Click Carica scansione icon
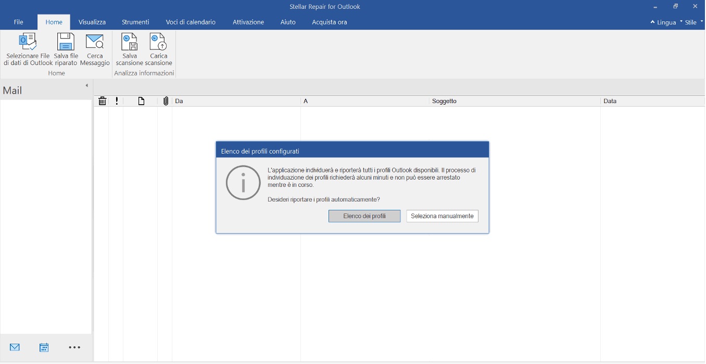Image resolution: width=706 pixels, height=364 pixels. (x=158, y=42)
